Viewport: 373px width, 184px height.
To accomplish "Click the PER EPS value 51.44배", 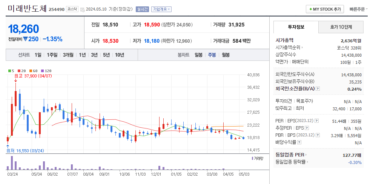I will click(340, 121).
